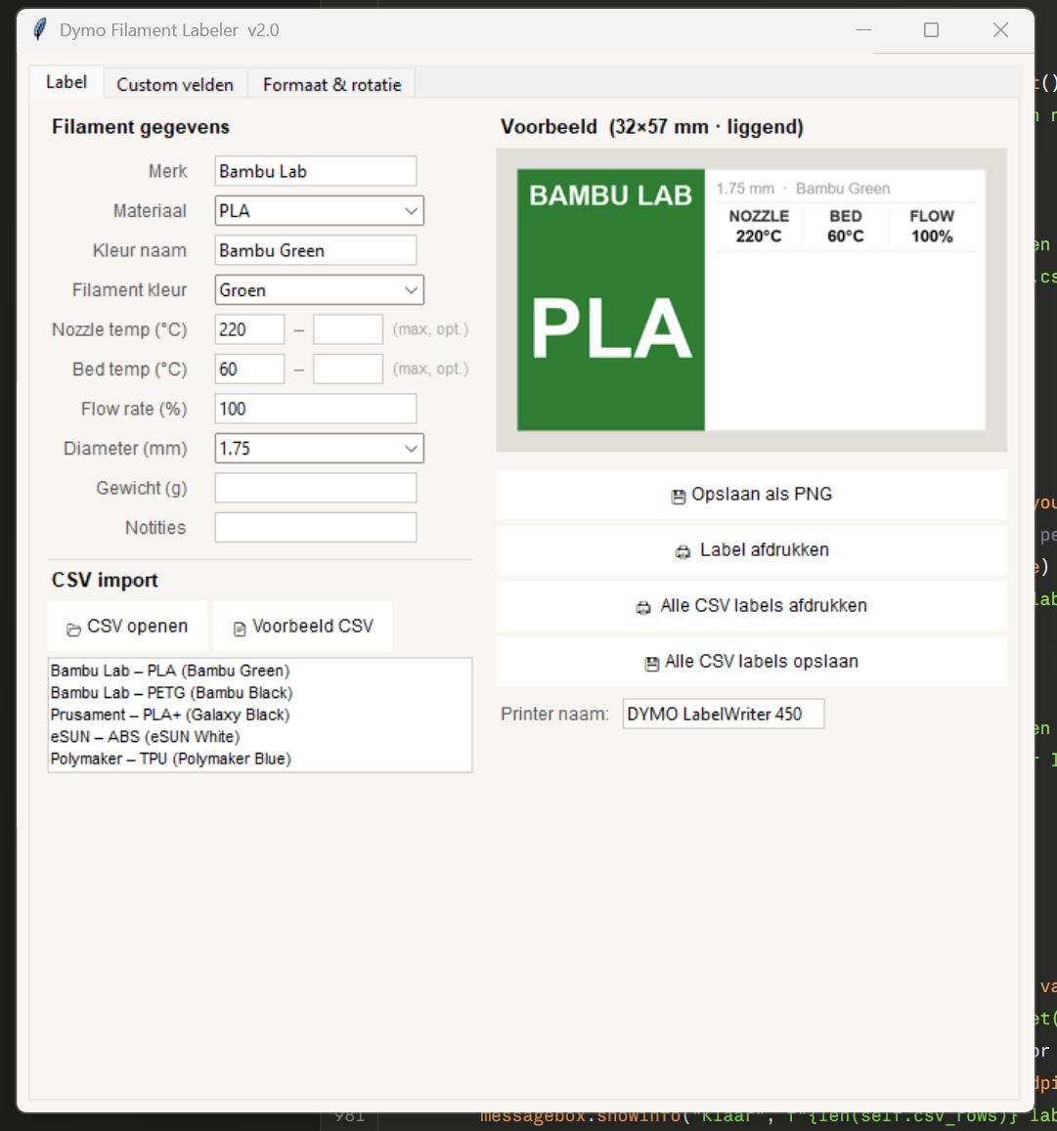Click the Kleur naam input field

click(316, 250)
